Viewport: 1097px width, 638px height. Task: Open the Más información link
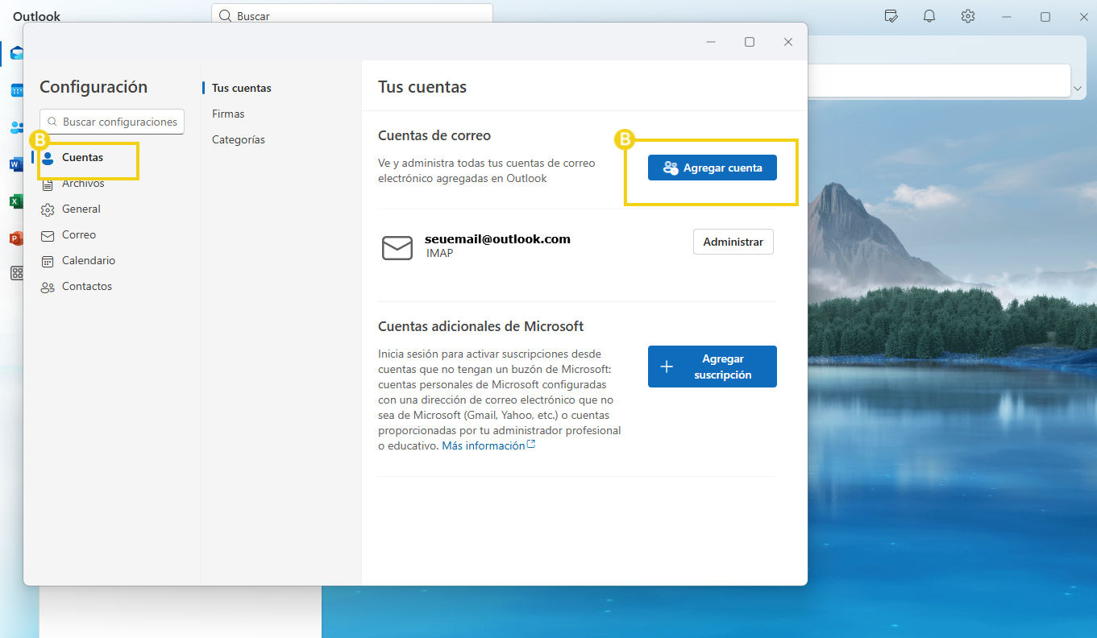pos(482,444)
